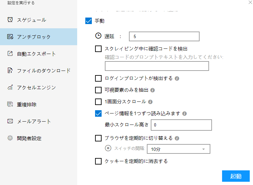
Task: Click the duplicate removal icon
Action: pos(10,104)
